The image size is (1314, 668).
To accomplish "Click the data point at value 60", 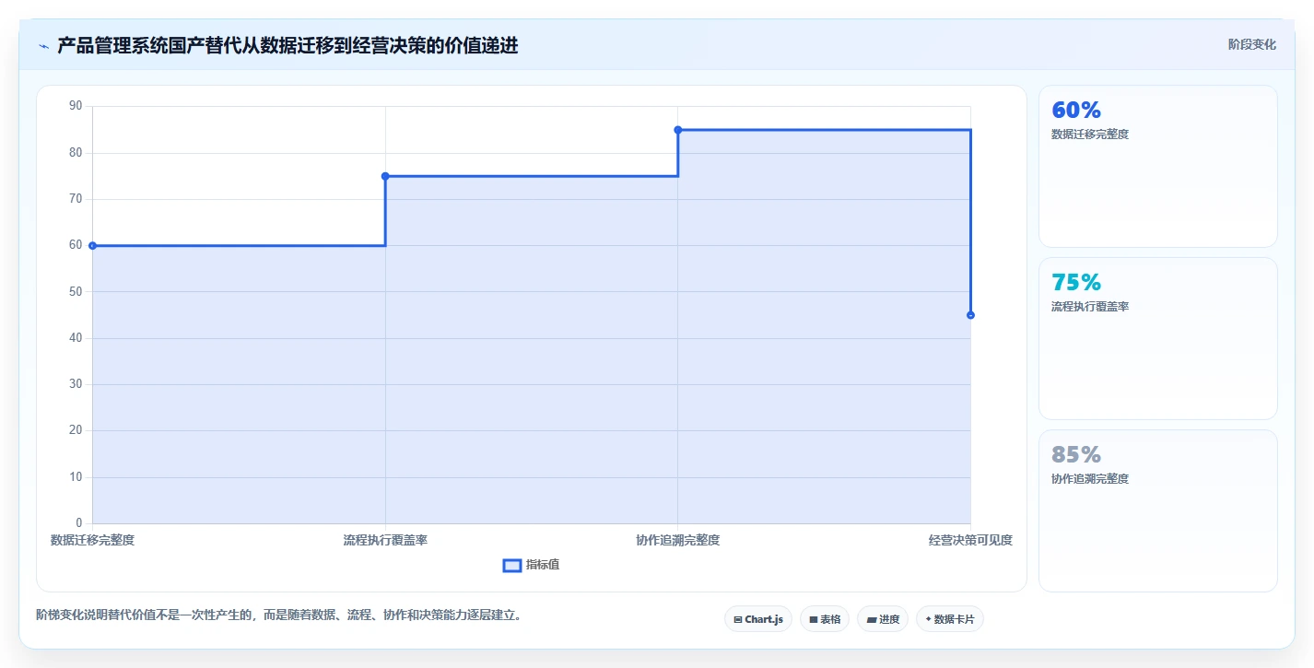I will tap(92, 246).
